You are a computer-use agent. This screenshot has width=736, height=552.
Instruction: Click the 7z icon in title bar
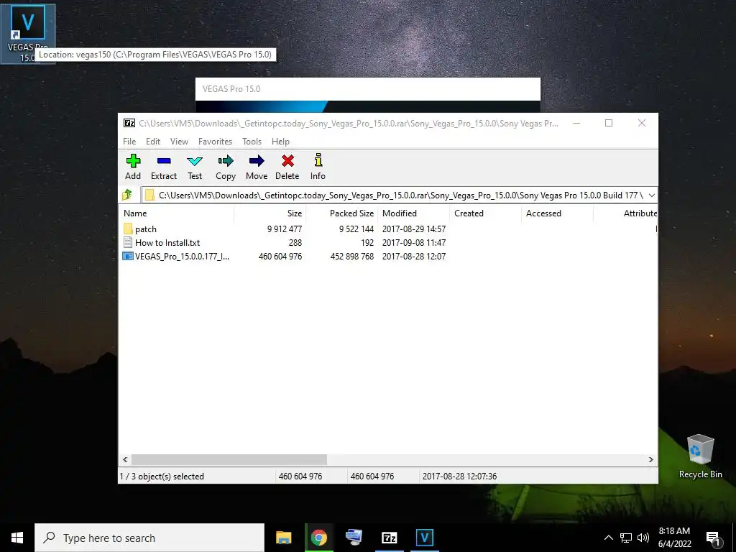pyautogui.click(x=129, y=123)
